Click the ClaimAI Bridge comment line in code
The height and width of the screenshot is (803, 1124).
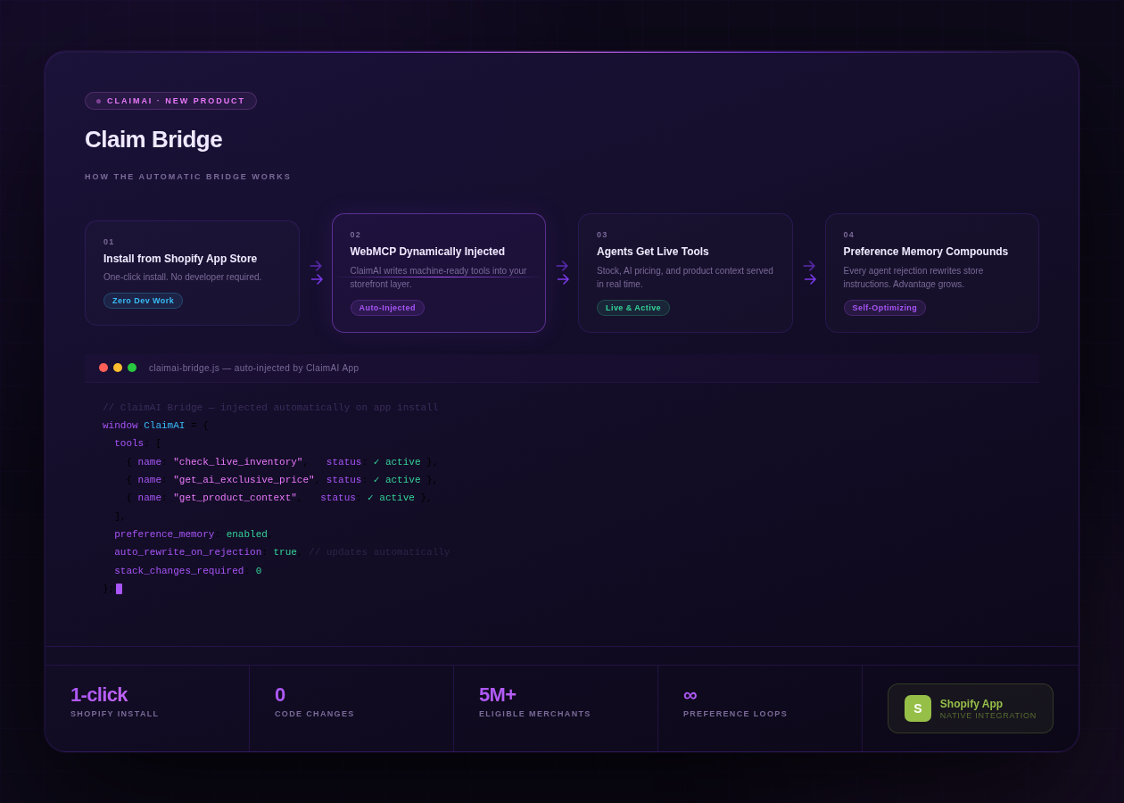270,408
